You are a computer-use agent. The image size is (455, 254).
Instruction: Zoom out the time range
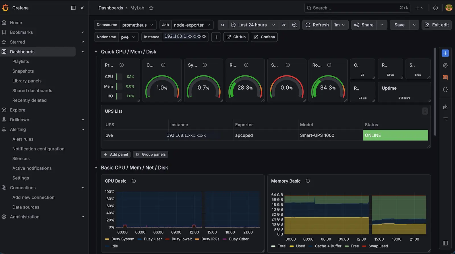pyautogui.click(x=294, y=25)
